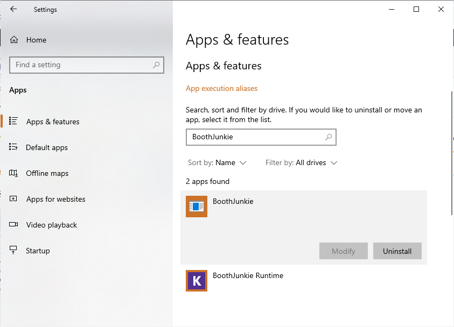Screen dimensions: 454x327
Task: Click the '2 apps found' text
Action: tap(207, 182)
